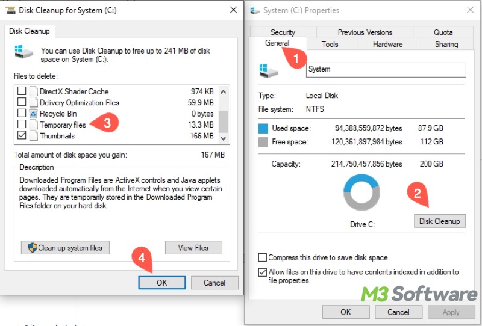Screen dimensions: 482x326
Task: Click the Disk Cleanup title bar icon
Action: click(10, 10)
